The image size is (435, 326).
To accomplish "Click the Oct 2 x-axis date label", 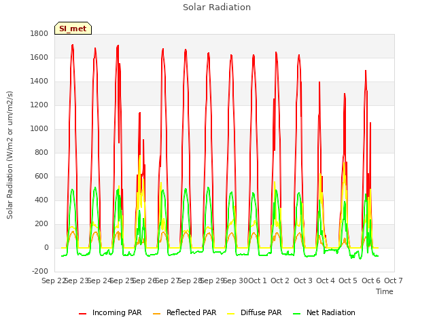I will [280, 280].
